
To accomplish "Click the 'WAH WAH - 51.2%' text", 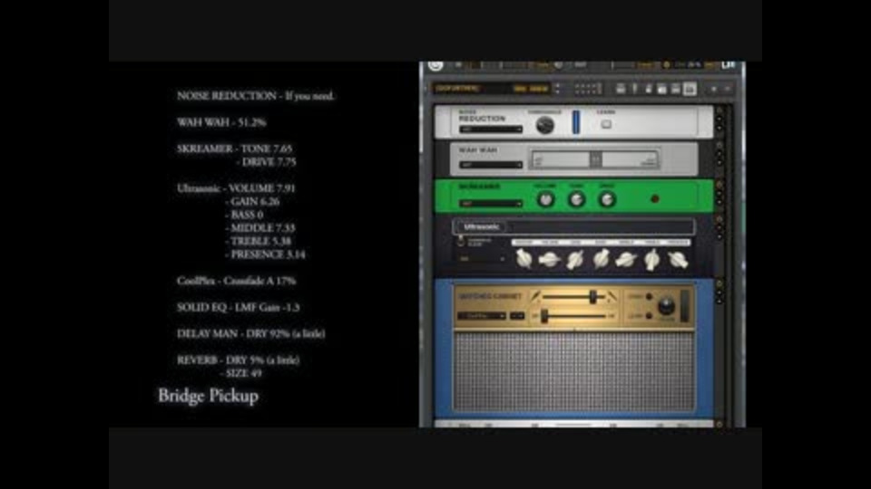I will (x=221, y=122).
